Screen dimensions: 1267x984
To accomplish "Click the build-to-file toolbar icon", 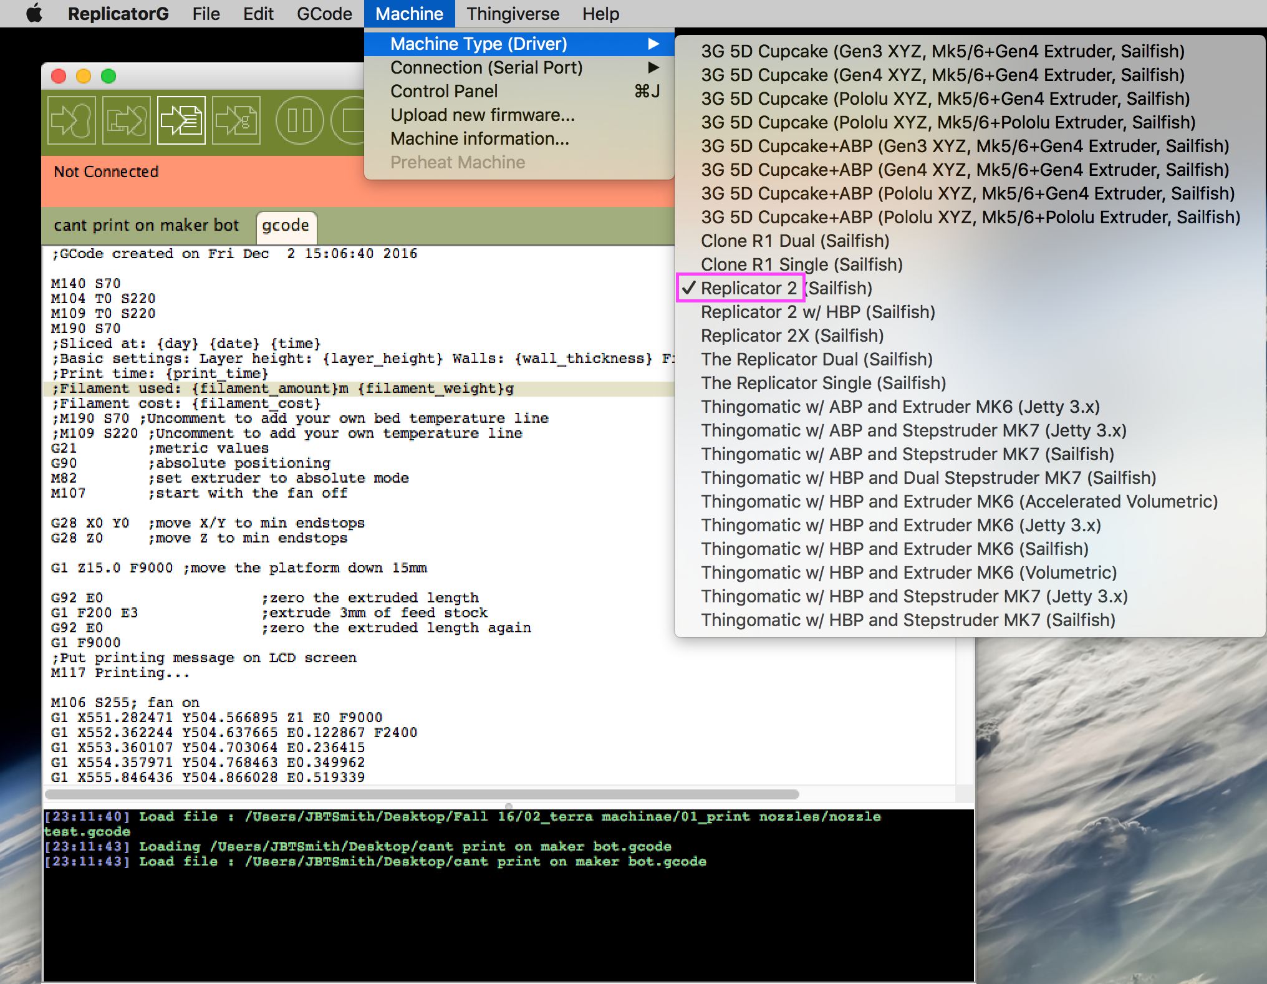I will (125, 120).
